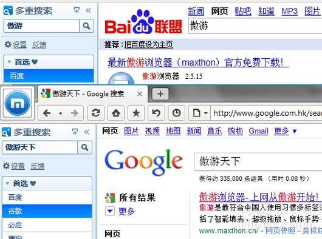The width and height of the screenshot is (322, 239).
Task: Expand Google 更多 dropdown menu
Action: [x=286, y=131]
